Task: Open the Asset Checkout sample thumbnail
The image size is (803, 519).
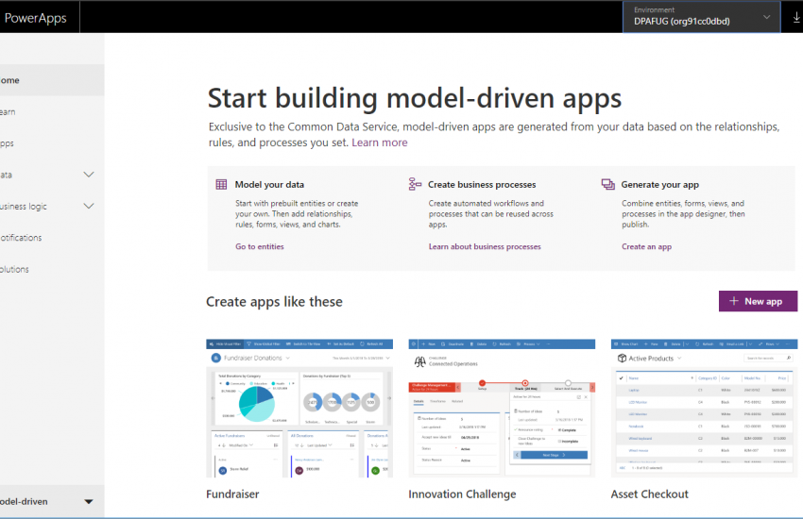Action: click(x=704, y=408)
